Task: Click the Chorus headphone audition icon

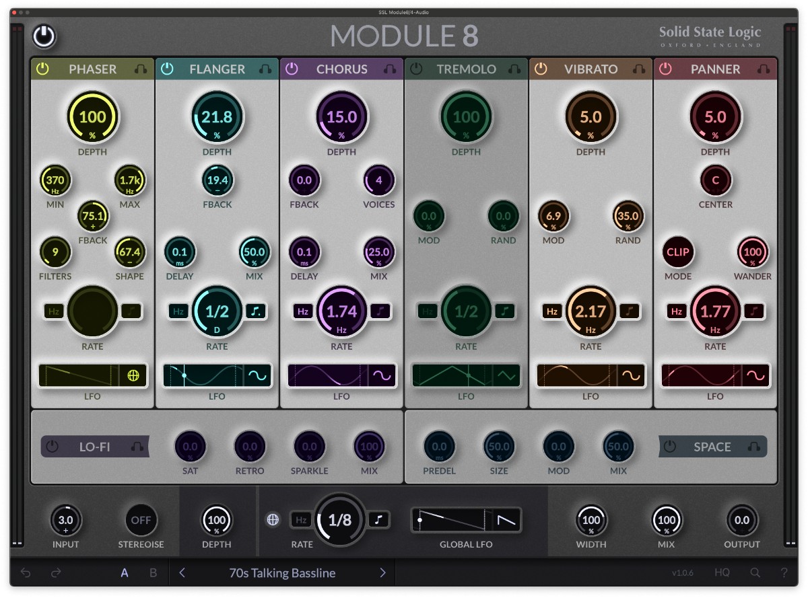Action: 391,69
